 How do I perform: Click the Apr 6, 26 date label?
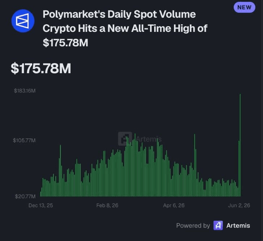(x=174, y=205)
